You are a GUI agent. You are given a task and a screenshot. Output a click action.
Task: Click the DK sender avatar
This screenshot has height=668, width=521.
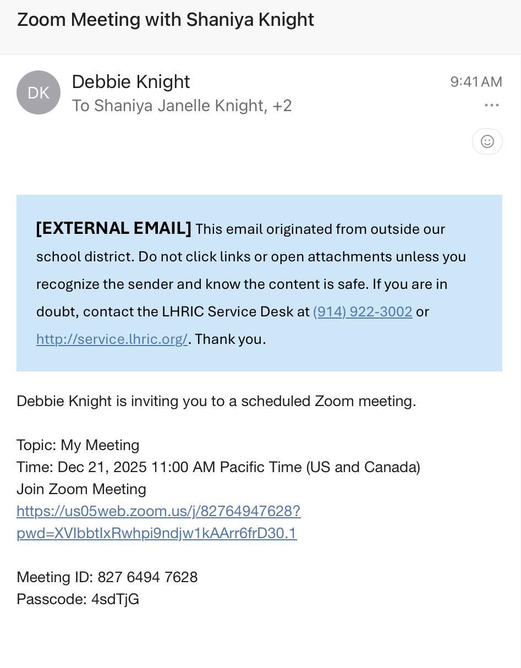click(39, 92)
